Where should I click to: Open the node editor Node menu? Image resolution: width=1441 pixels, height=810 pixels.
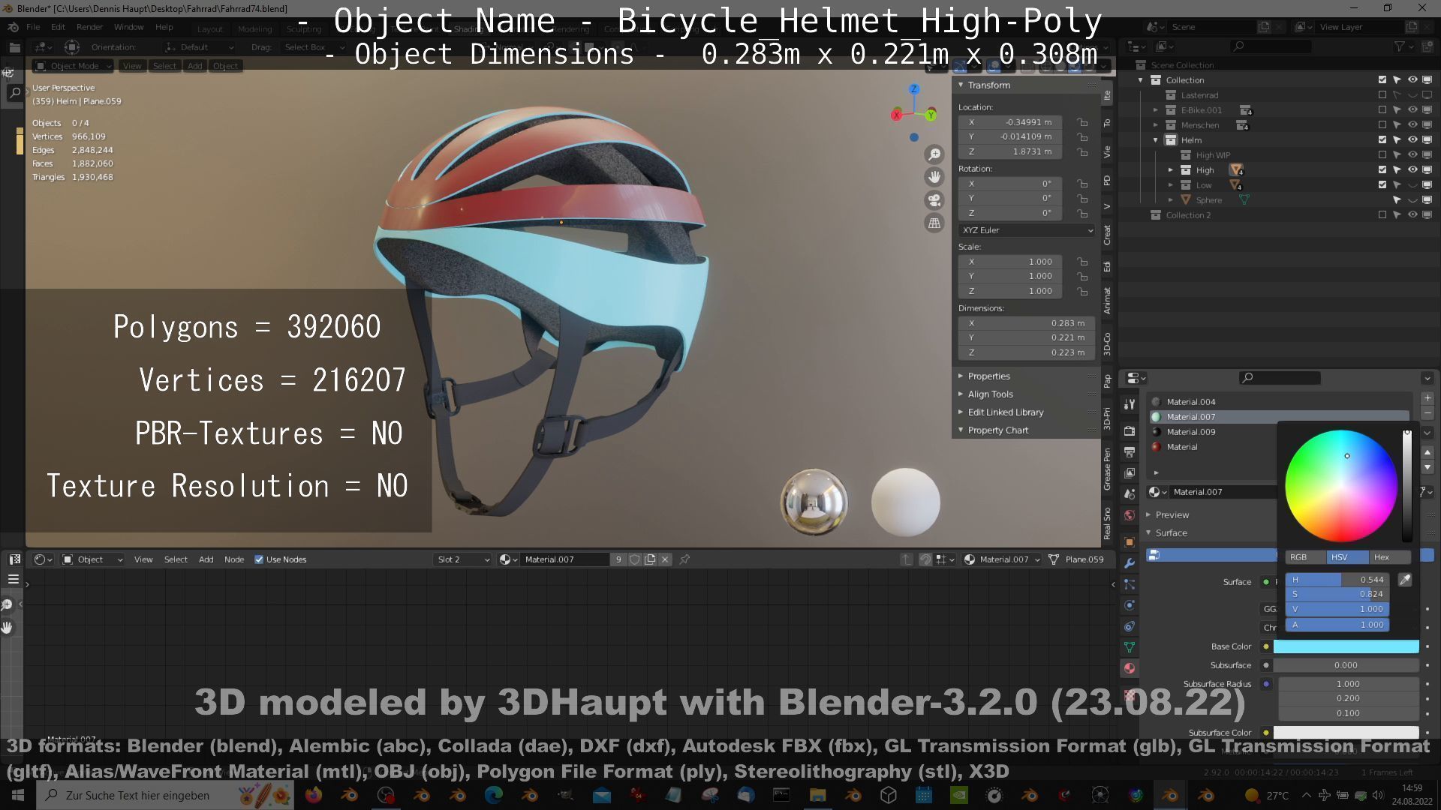point(234,559)
